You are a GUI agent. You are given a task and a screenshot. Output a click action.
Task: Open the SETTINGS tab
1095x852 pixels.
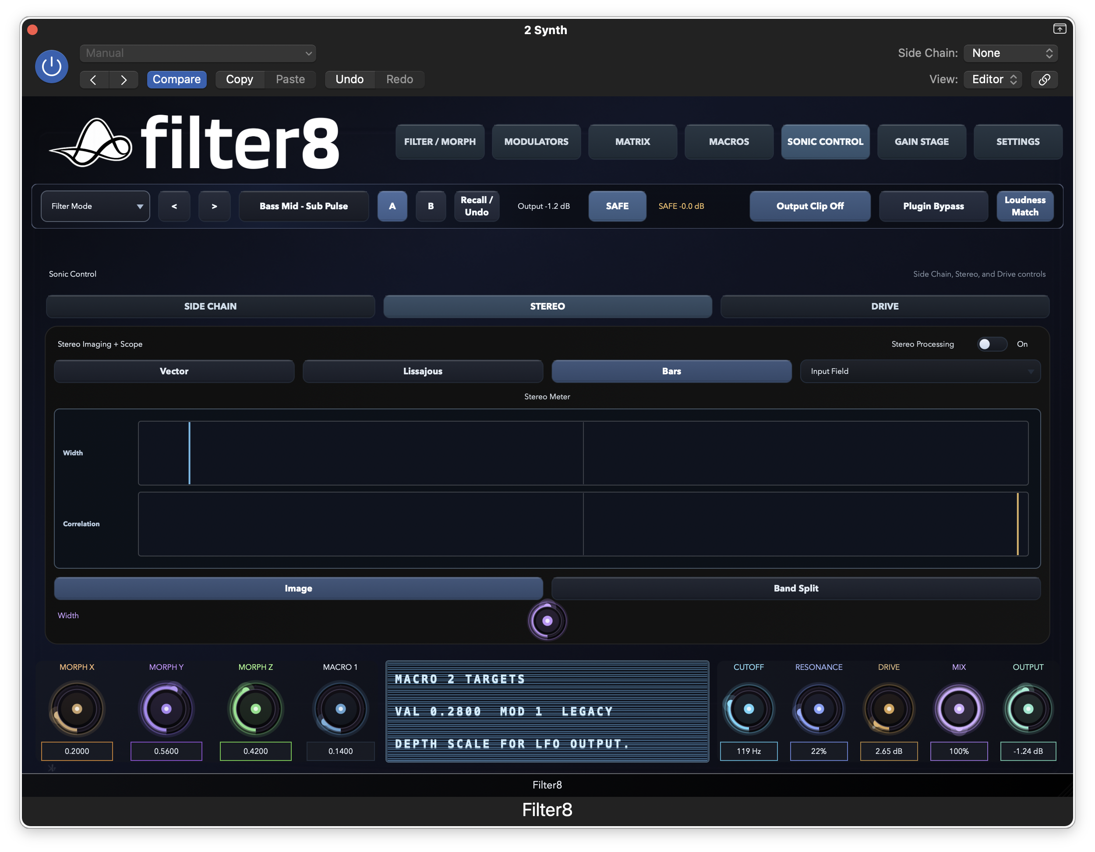pos(1018,142)
